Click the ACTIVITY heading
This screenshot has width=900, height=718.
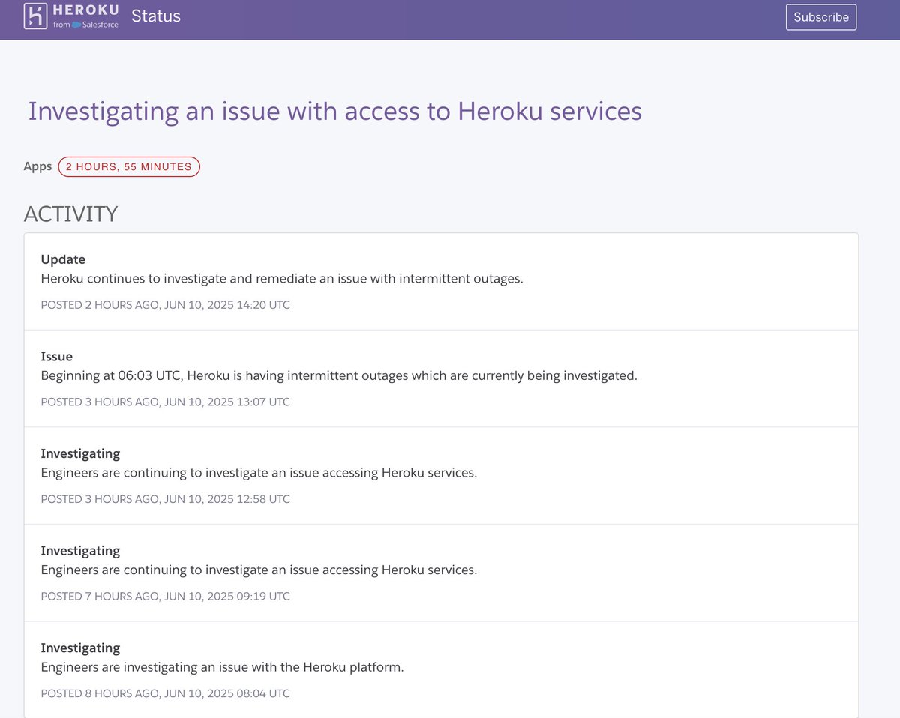pyautogui.click(x=70, y=214)
